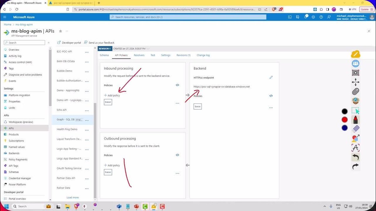Pick the red annotation color
Viewport: 376px width, 211px height.
[345, 119]
